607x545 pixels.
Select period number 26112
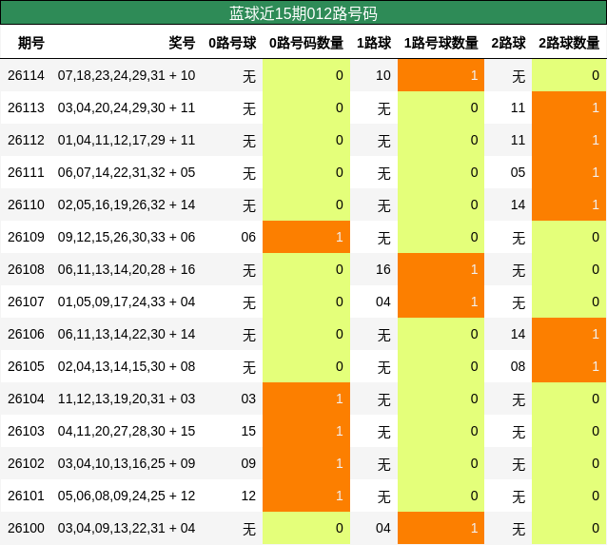(x=26, y=140)
